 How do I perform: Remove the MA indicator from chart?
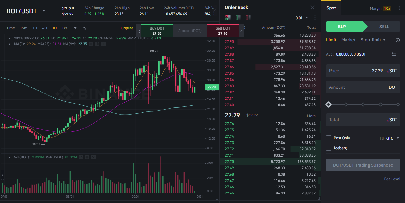click(x=103, y=44)
